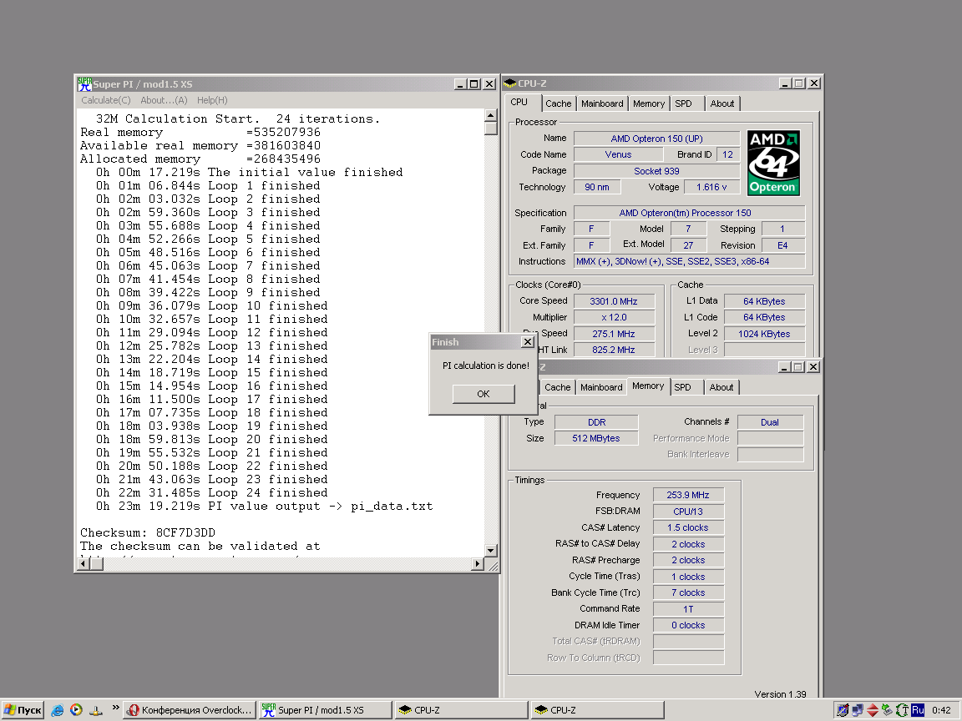Click the scroll down arrow in Super PI
Screen dimensions: 962x721
[x=490, y=551]
